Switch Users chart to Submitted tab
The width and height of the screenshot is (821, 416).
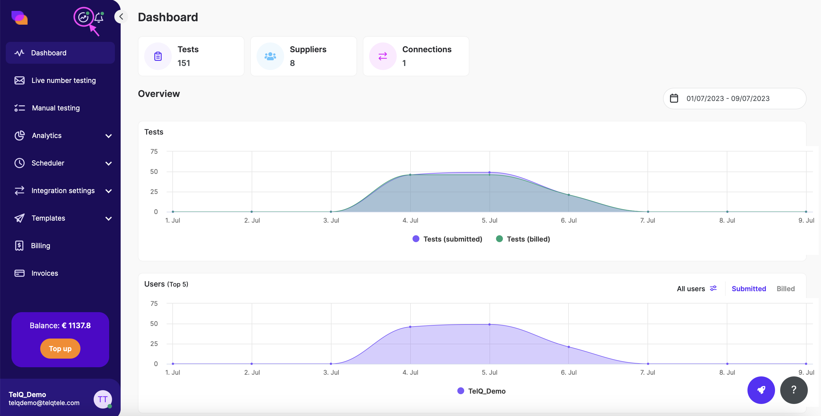coord(749,289)
